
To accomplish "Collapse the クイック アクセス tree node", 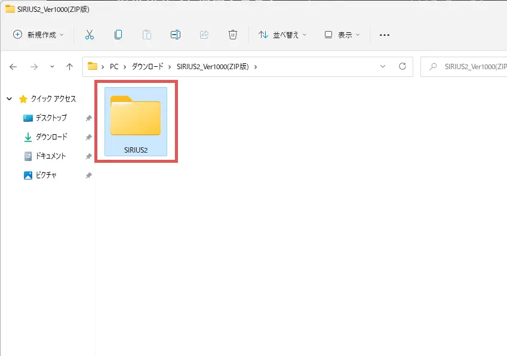I will 10,99.
